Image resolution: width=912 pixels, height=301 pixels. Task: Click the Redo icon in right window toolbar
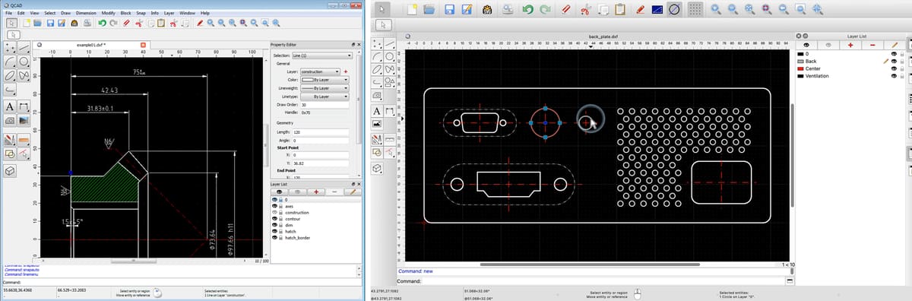pyautogui.click(x=545, y=10)
